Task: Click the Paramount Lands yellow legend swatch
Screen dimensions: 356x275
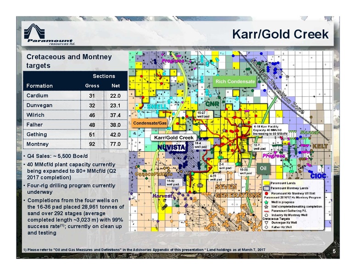Action: point(267,183)
